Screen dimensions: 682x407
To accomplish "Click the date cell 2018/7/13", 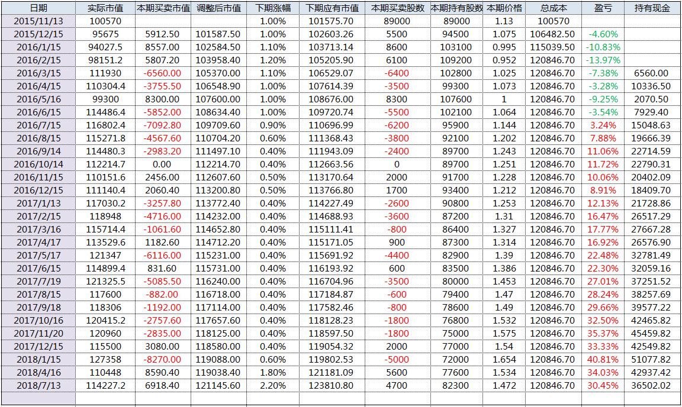I will pos(38,386).
